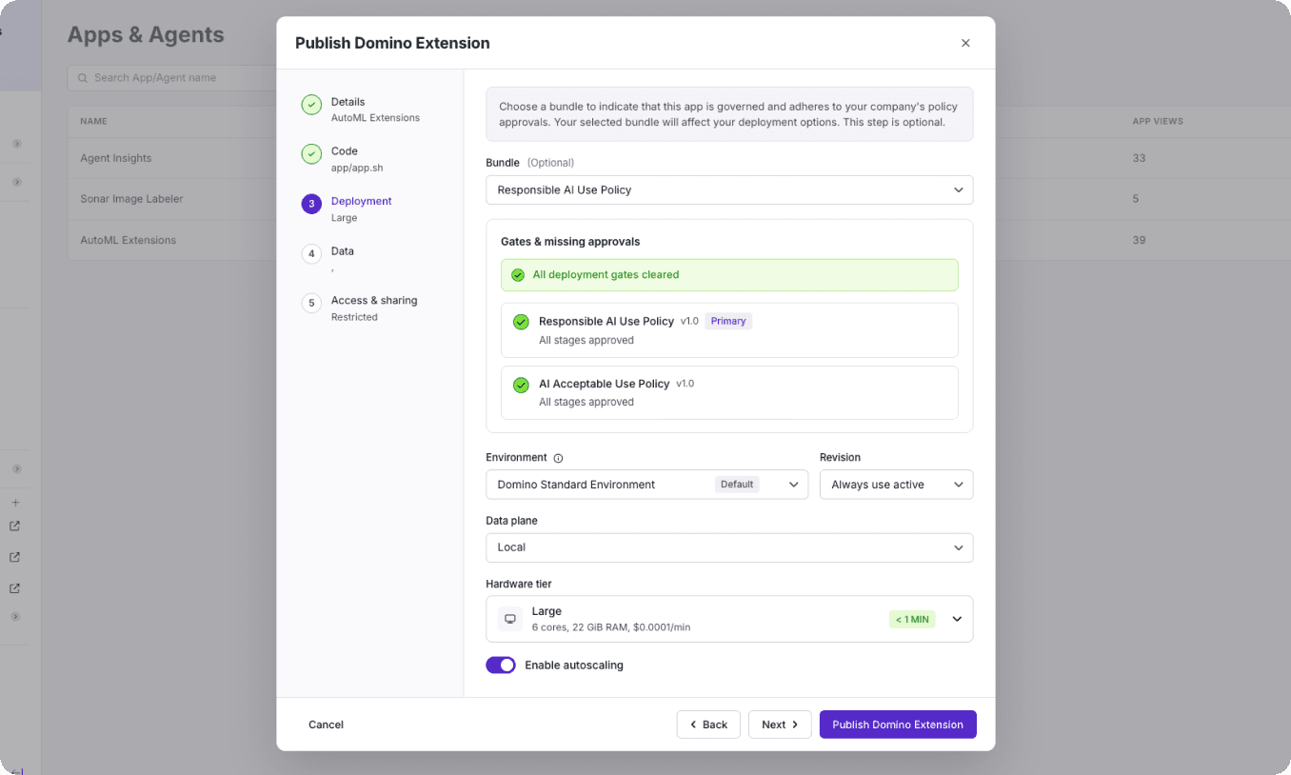This screenshot has width=1291, height=775.
Task: Click the plus icon in the left sidebar
Action: [15, 503]
